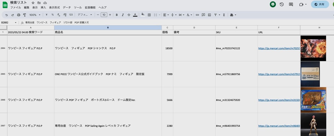Click the move to folder icon

coord(39,3)
